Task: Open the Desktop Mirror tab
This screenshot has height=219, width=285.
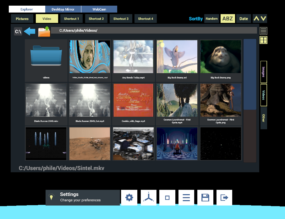Action: (63, 9)
